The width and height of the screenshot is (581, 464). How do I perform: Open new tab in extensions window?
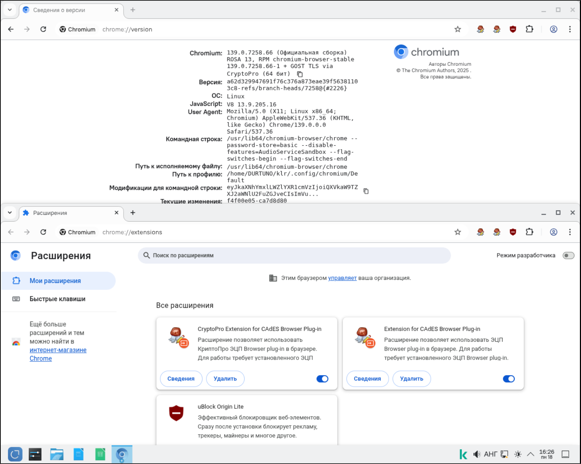tap(133, 213)
